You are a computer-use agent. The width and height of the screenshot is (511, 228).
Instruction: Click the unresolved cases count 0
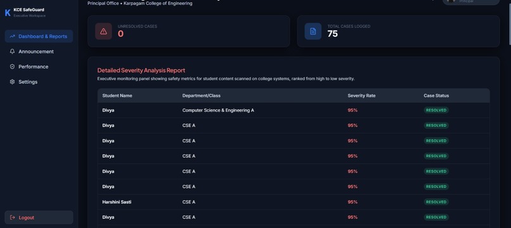pos(120,34)
